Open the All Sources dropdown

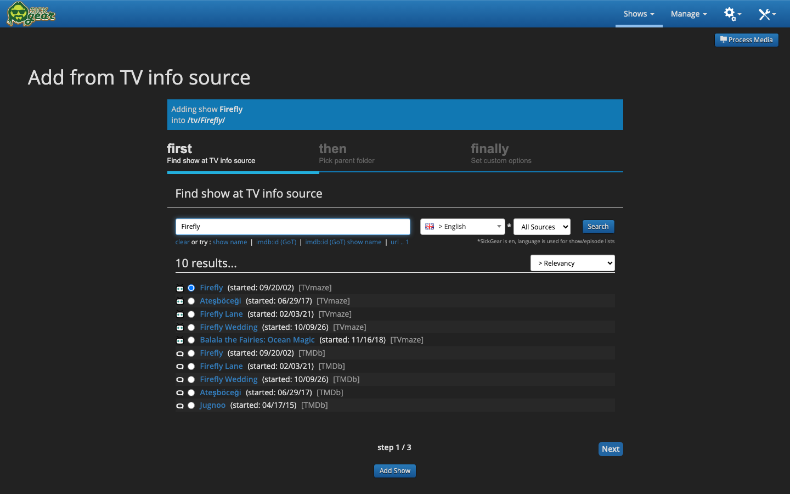[x=542, y=227]
